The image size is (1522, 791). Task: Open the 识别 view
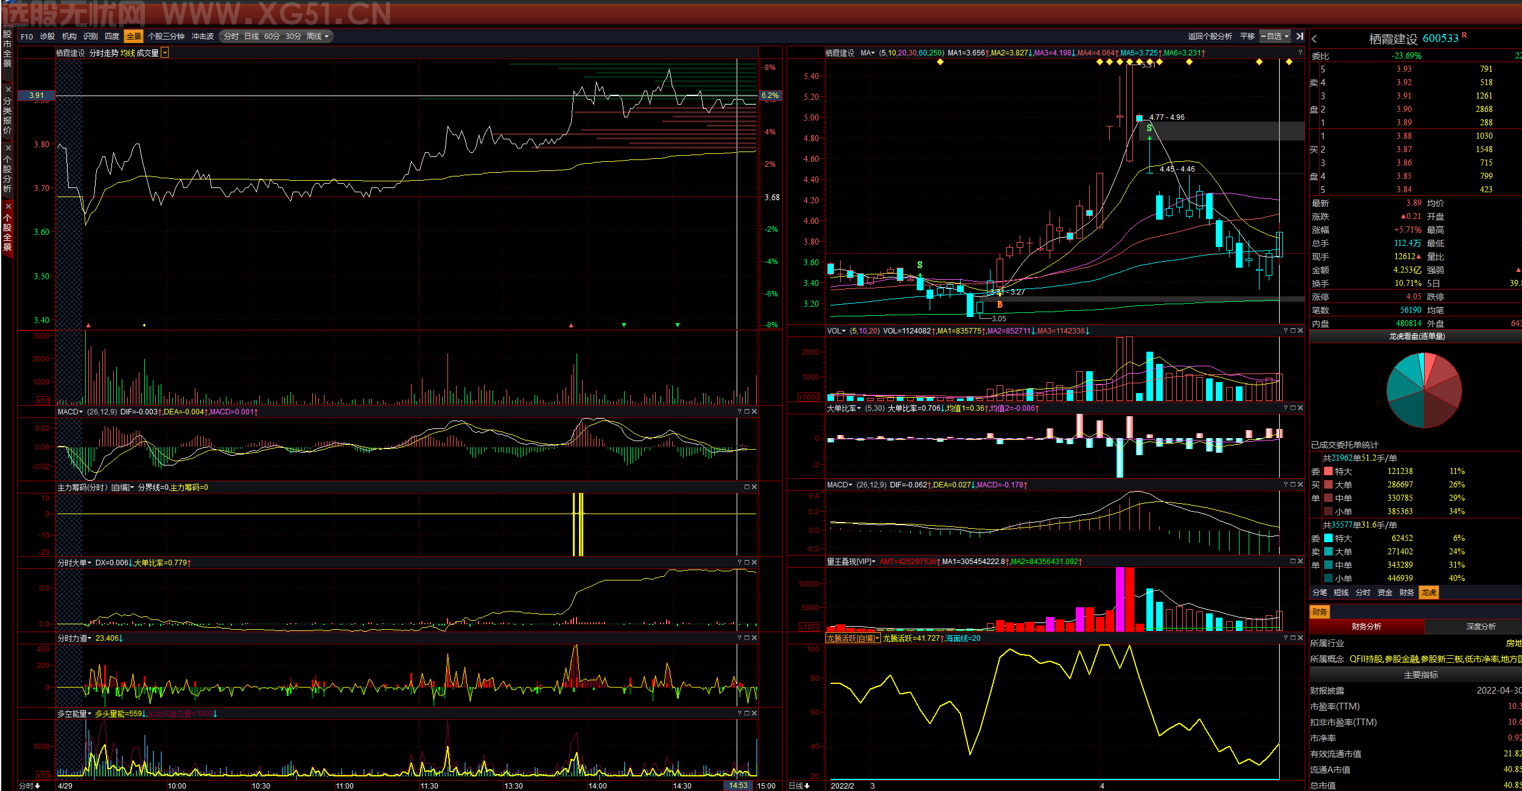(91, 37)
